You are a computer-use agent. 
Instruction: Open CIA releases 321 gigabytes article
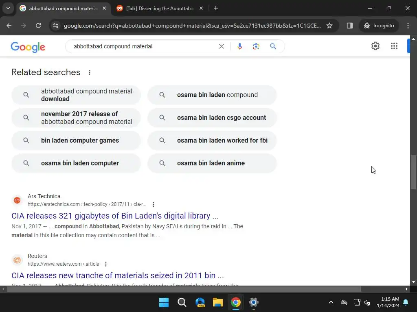(115, 216)
